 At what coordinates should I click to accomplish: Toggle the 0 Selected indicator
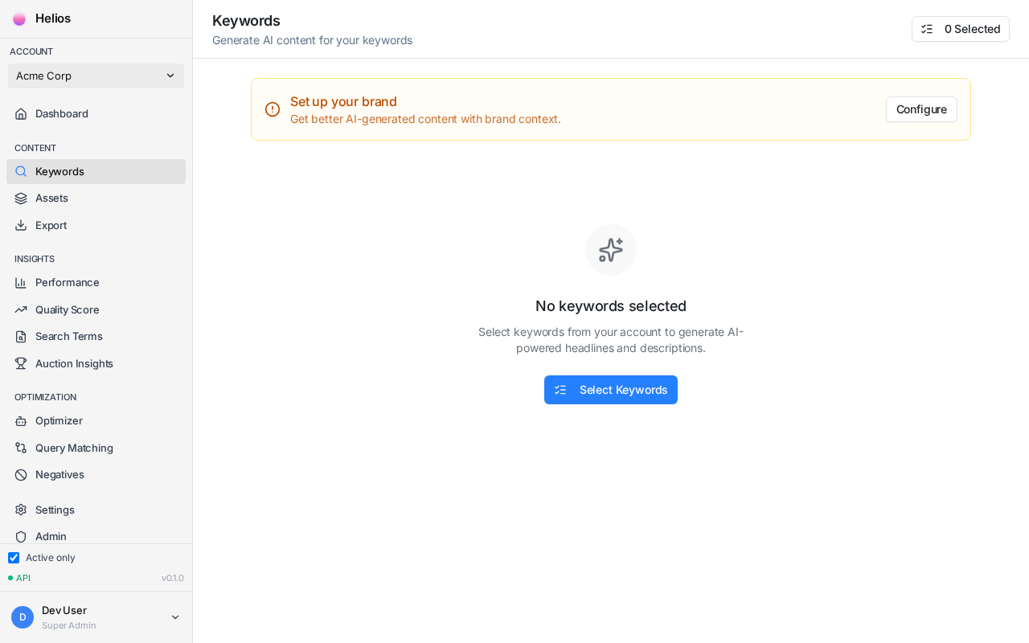tap(961, 29)
